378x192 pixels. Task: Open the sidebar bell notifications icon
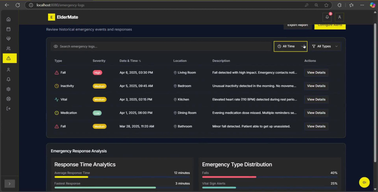[x=8, y=79]
